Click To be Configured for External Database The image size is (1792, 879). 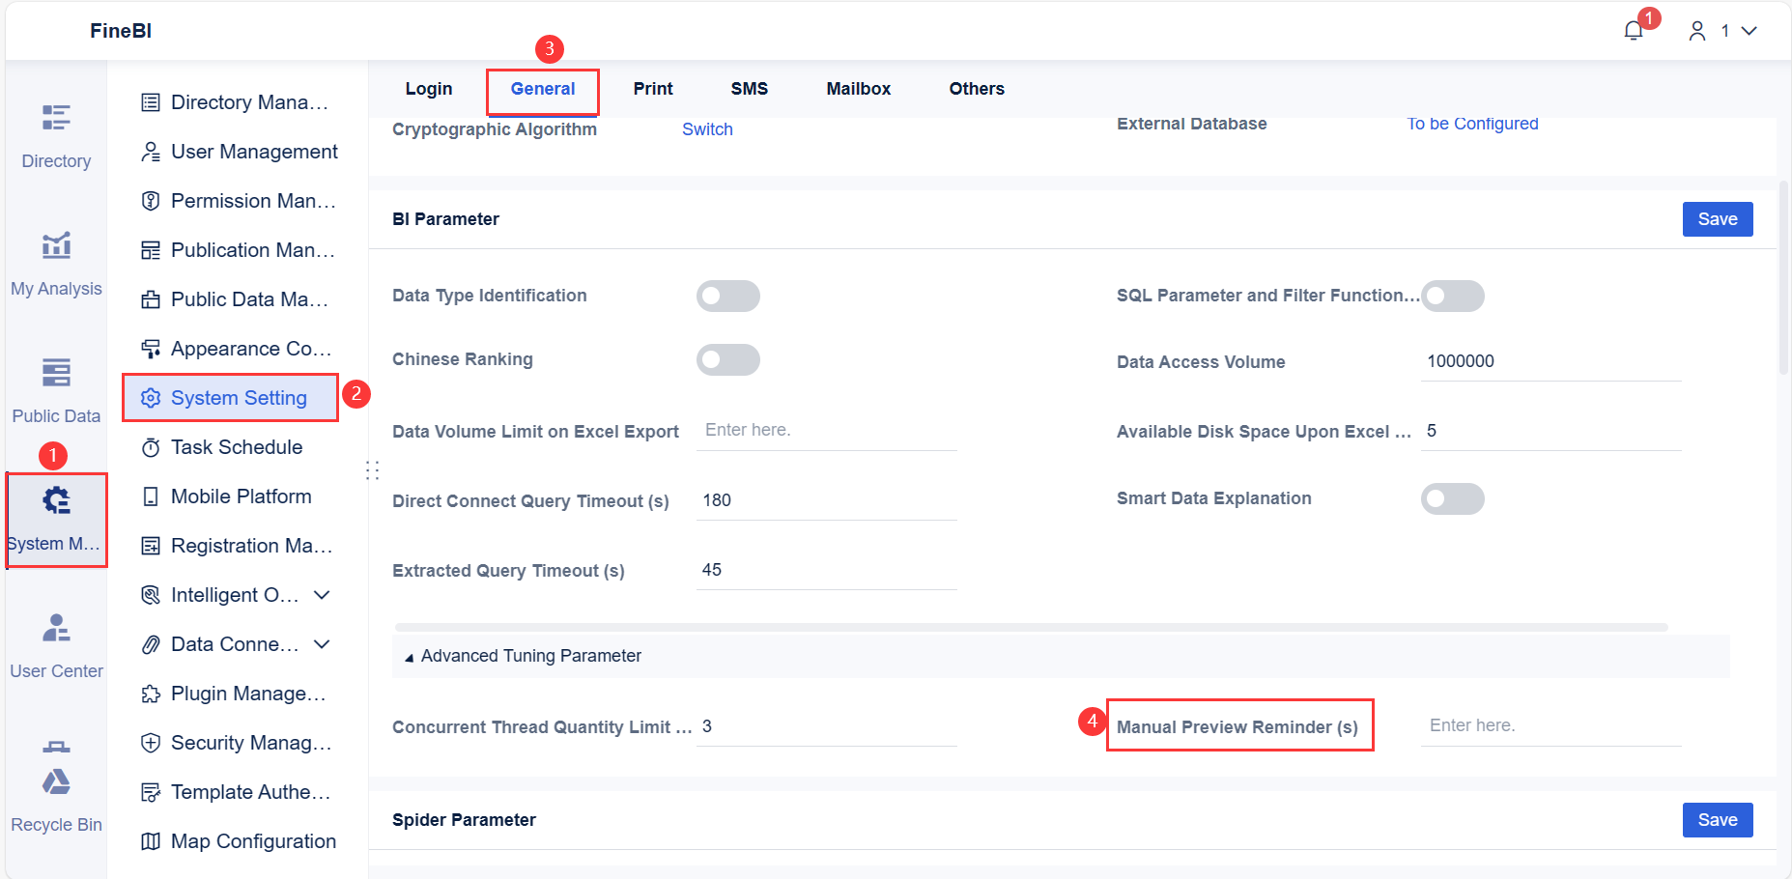tap(1472, 124)
